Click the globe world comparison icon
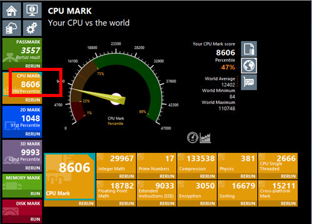The height and width of the screenshot is (224, 312). click(x=249, y=66)
